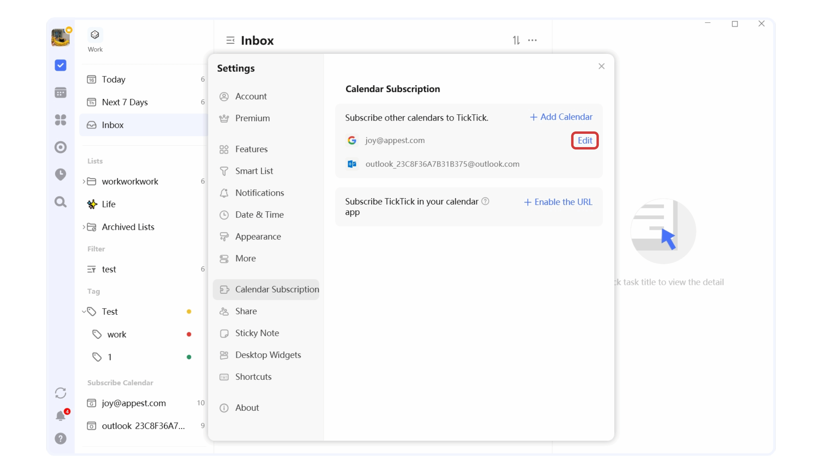Screen dimensions: 822x469
Task: Open Shortcuts settings
Action: click(266, 377)
